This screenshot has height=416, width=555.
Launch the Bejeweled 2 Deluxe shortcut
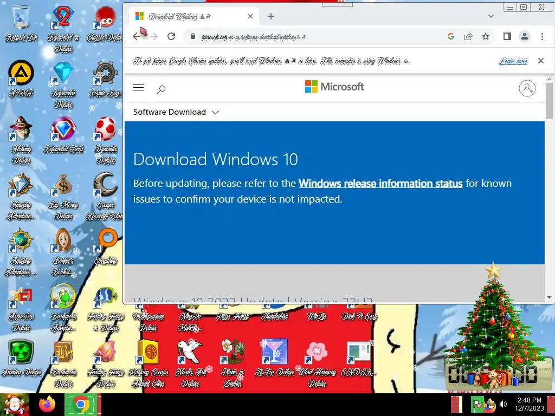coord(63,29)
